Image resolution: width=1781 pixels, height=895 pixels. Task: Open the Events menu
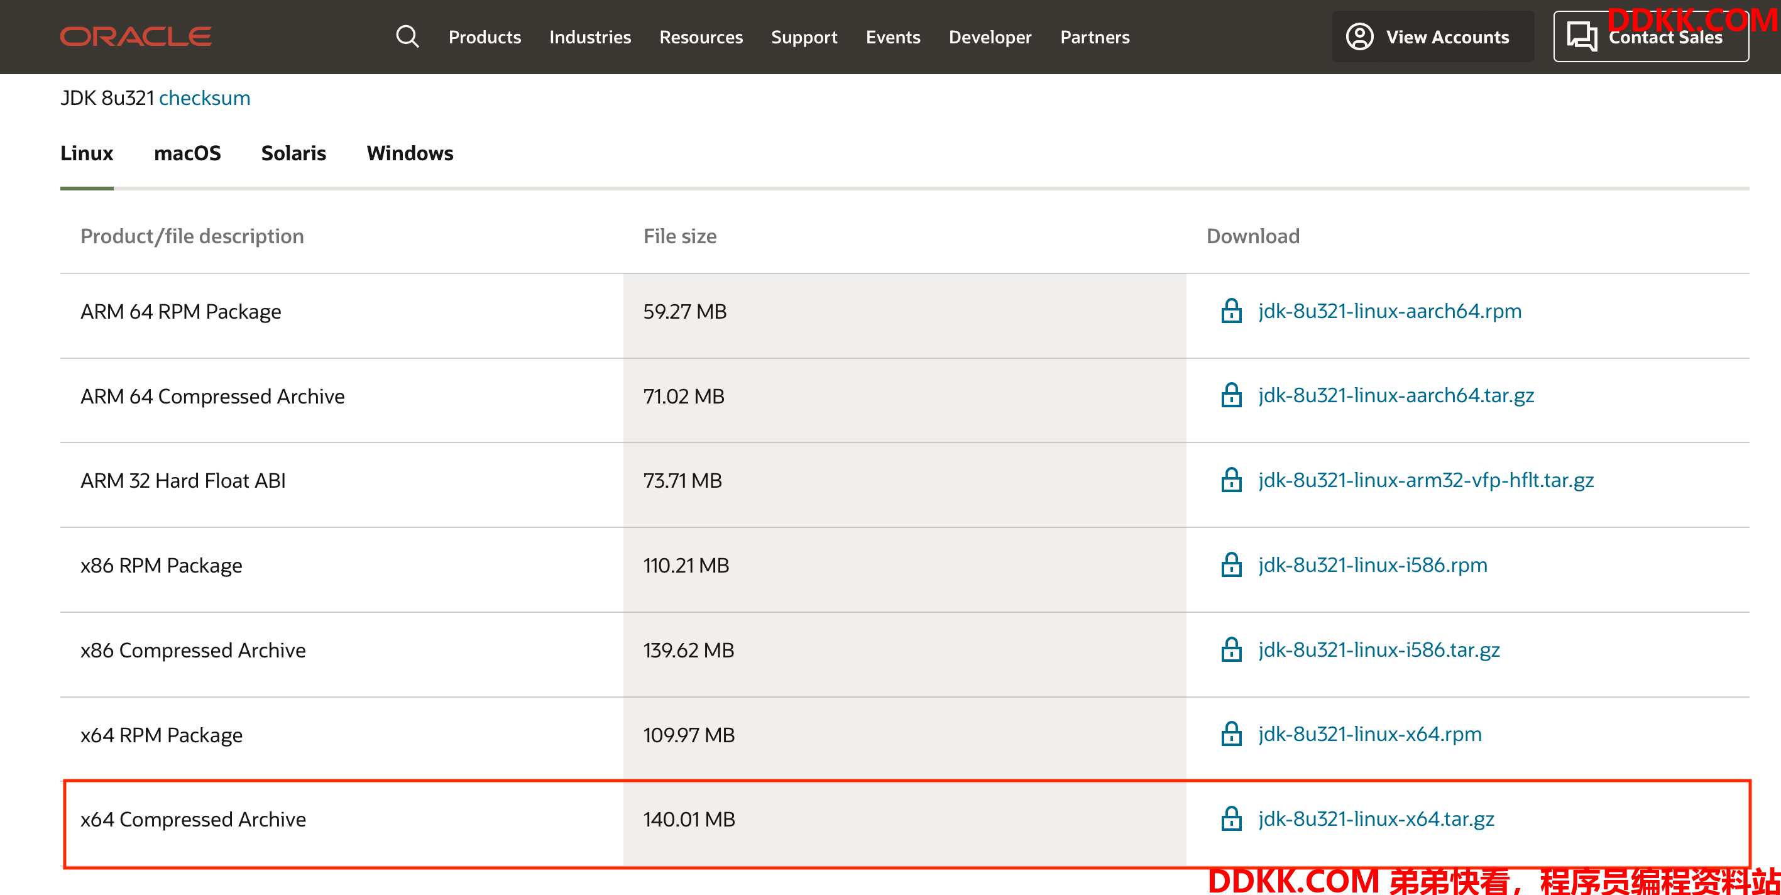click(893, 36)
